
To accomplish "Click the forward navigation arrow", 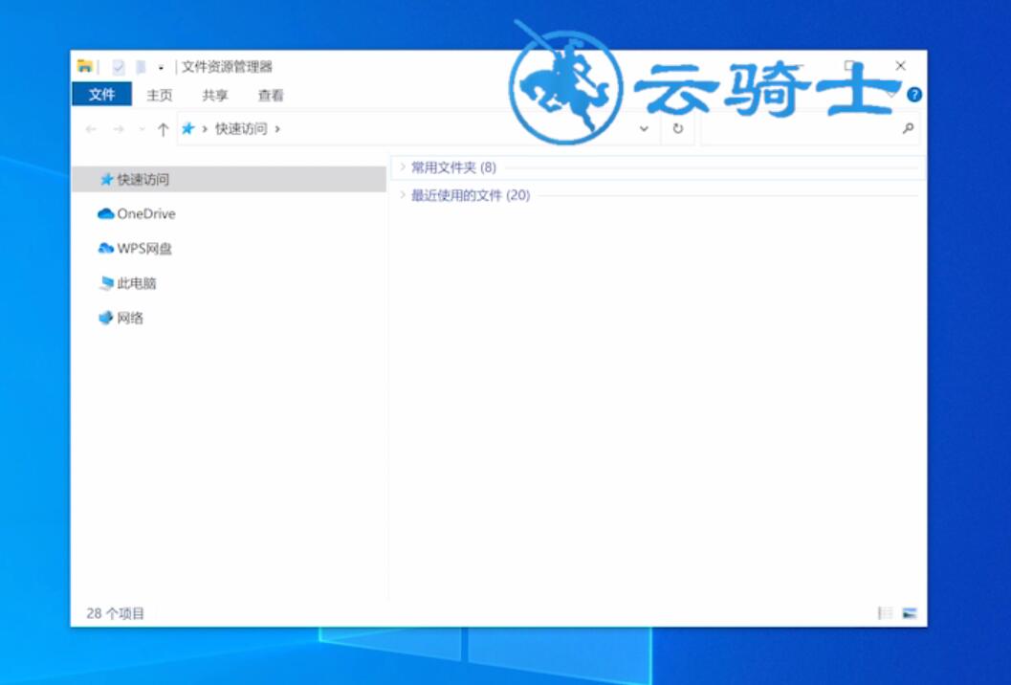I will click(119, 129).
